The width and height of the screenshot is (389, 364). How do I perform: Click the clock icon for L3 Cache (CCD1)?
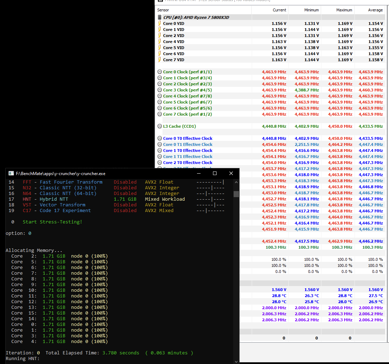[x=160, y=126]
